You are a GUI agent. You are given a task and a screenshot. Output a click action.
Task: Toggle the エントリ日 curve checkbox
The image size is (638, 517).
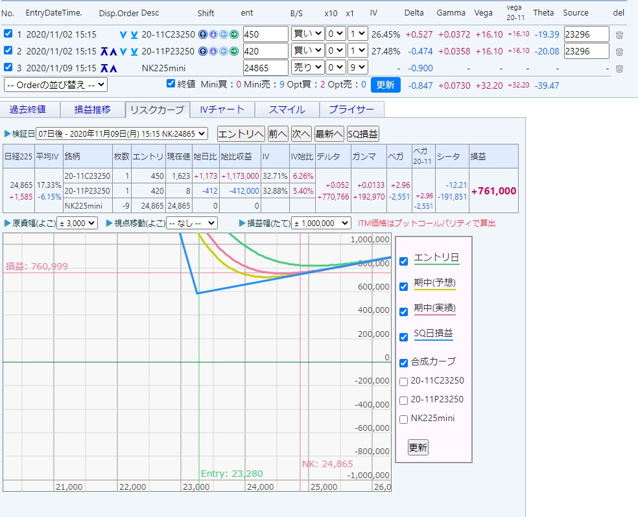click(404, 261)
